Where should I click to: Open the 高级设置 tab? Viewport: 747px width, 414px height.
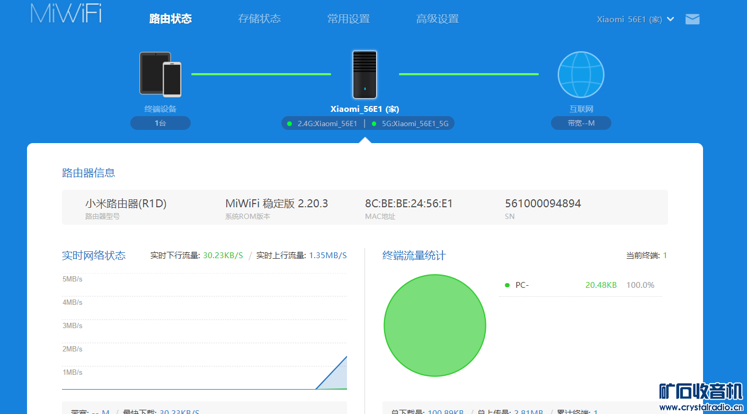(x=438, y=19)
